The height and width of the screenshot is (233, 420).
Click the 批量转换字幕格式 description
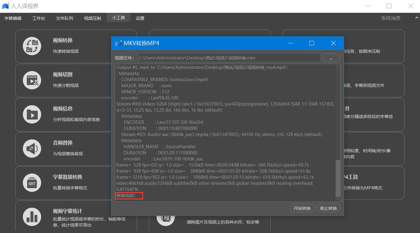70,188
